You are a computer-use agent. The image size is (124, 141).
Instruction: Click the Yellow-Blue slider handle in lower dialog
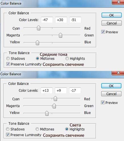[x=47, y=113]
